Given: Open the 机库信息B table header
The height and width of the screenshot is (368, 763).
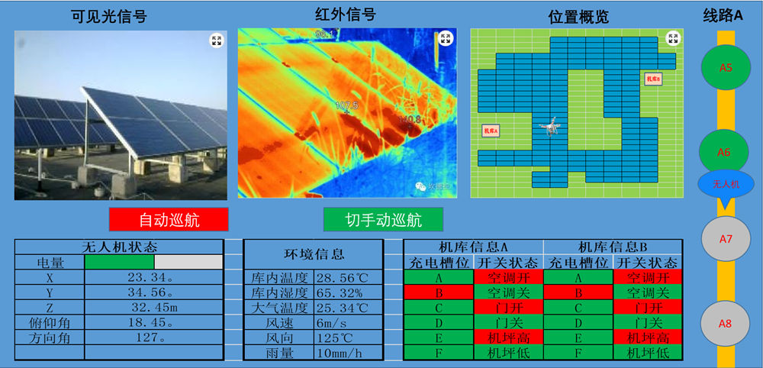Looking at the screenshot, I should (613, 247).
